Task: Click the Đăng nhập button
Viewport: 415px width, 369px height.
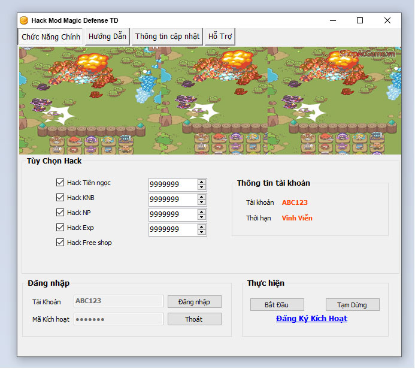Action: [195, 302]
